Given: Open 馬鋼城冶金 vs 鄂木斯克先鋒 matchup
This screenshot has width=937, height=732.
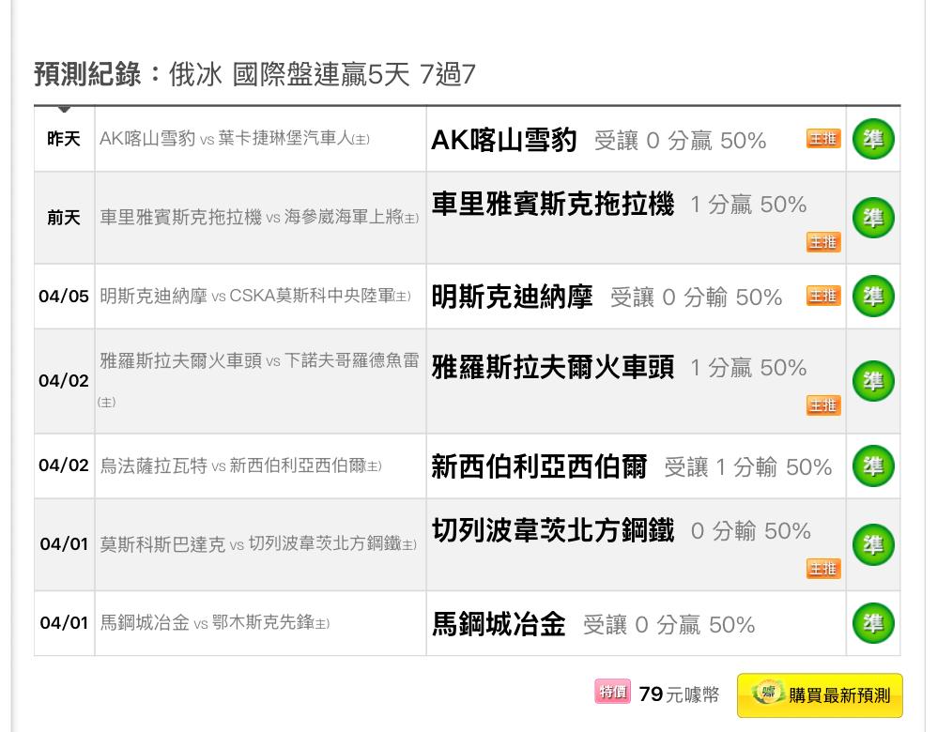Looking at the screenshot, I should point(215,623).
